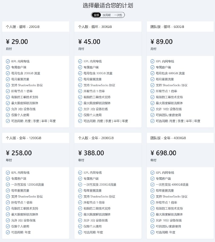This screenshot has width=215, height=242.
Task: Open the 个人版 - 全年 - 2000GiB plan
Action: click(x=96, y=138)
